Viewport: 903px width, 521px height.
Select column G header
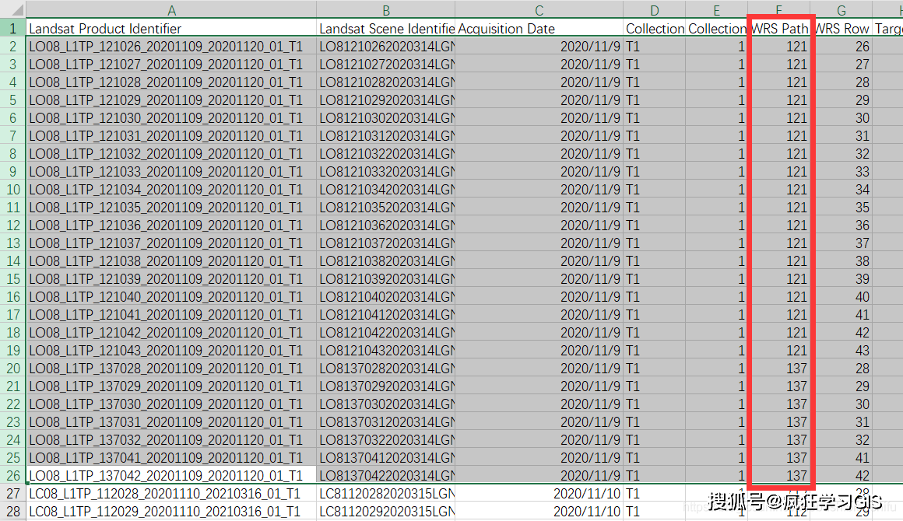(x=842, y=9)
